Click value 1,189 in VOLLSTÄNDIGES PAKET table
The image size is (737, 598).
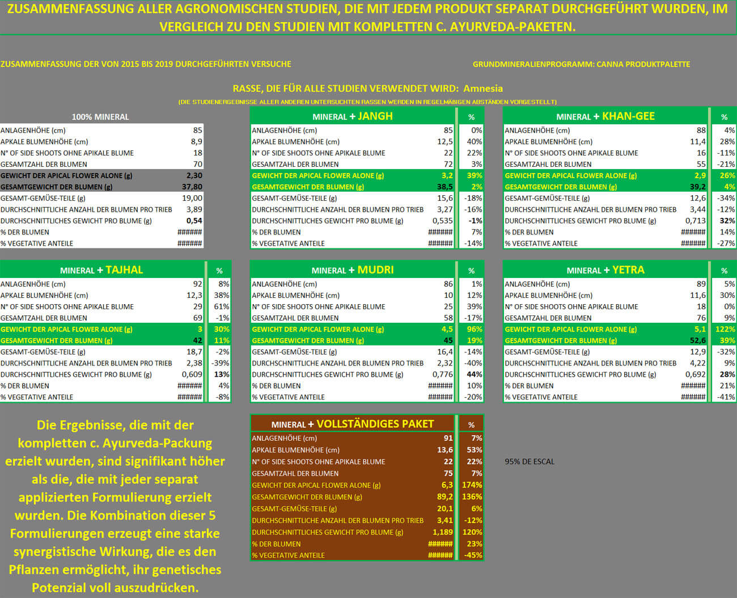[443, 532]
